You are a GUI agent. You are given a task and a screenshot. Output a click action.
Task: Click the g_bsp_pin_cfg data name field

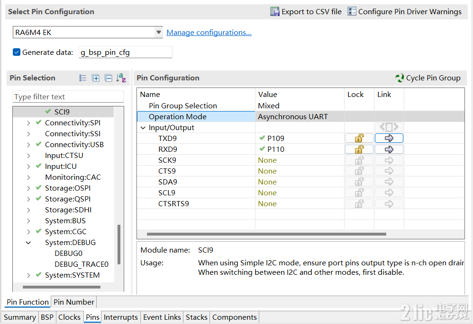tap(126, 52)
